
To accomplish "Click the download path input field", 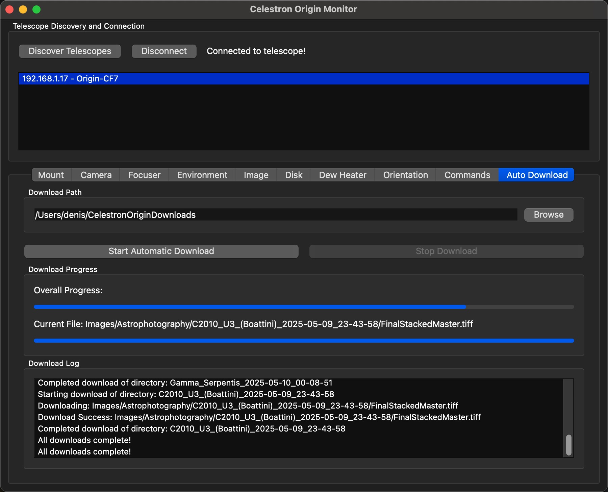I will tap(276, 215).
